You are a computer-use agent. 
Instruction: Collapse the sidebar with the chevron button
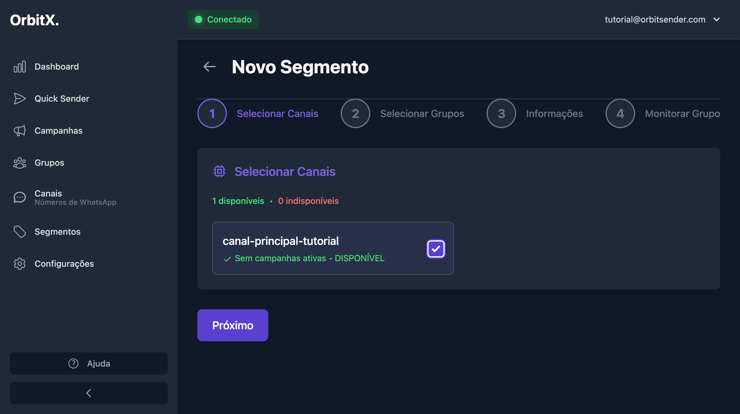point(88,393)
